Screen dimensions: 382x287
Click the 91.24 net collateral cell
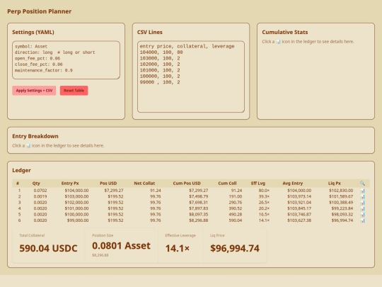155,191
